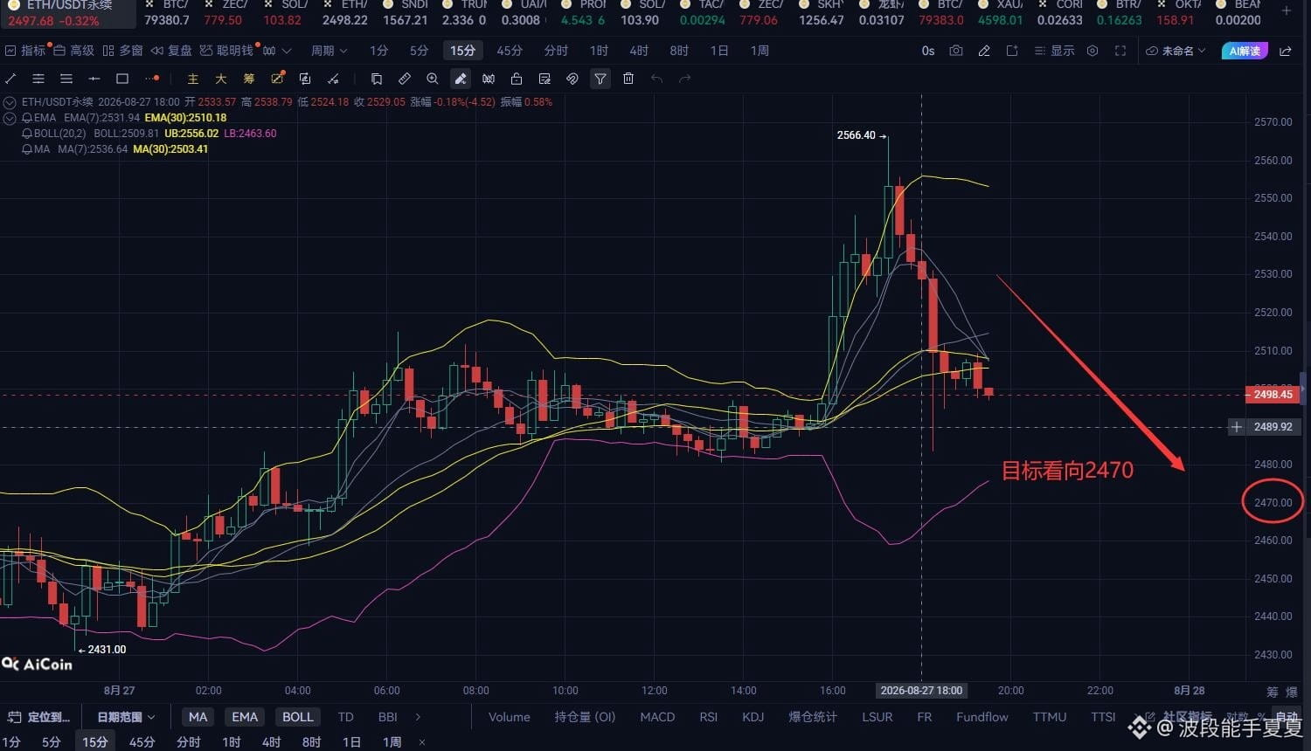Open the 主 main-force indicator icon
The width and height of the screenshot is (1311, 751).
(x=193, y=79)
